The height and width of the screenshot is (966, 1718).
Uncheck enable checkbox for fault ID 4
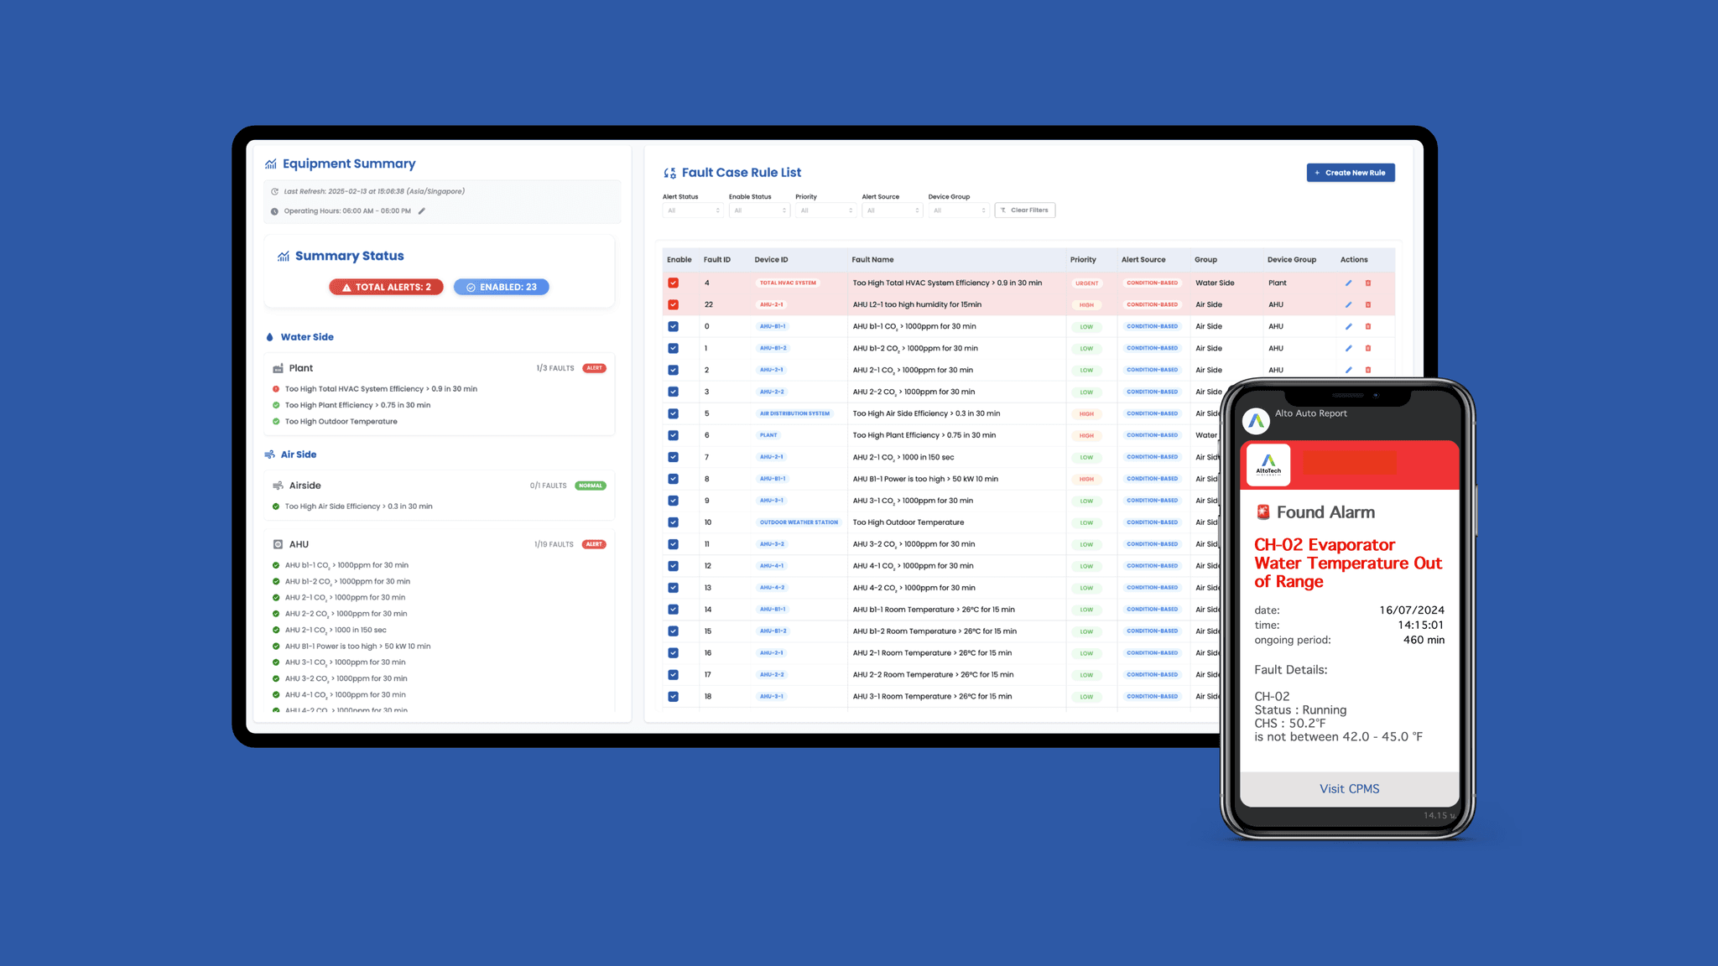(673, 283)
